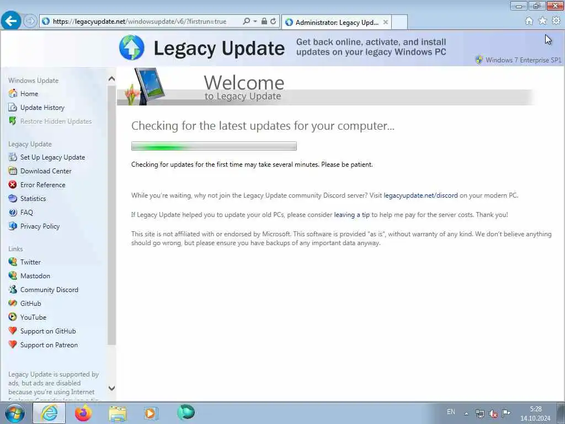Click the muted volume tray icon

(493, 414)
